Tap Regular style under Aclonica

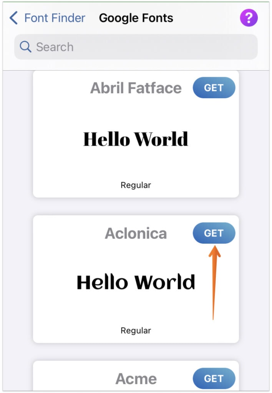click(136, 330)
